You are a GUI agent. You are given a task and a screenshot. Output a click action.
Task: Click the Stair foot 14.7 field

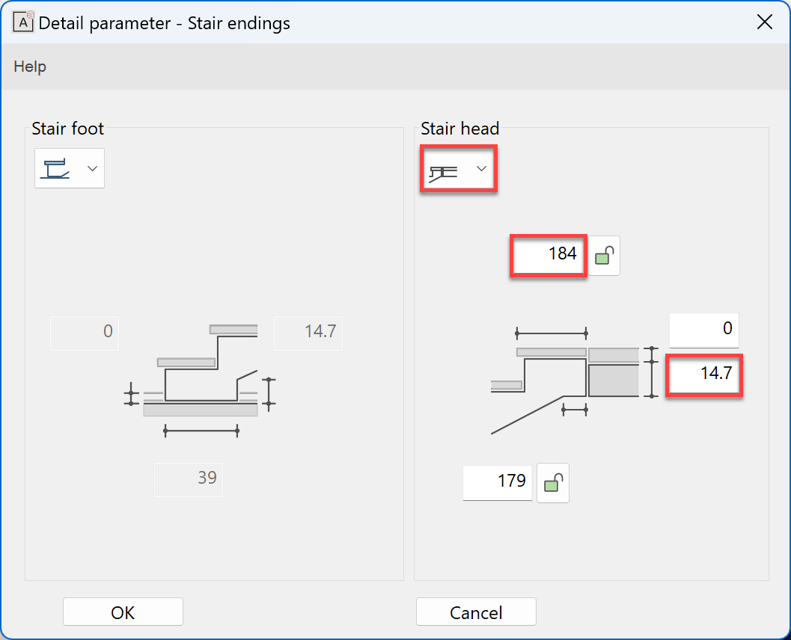click(x=308, y=333)
